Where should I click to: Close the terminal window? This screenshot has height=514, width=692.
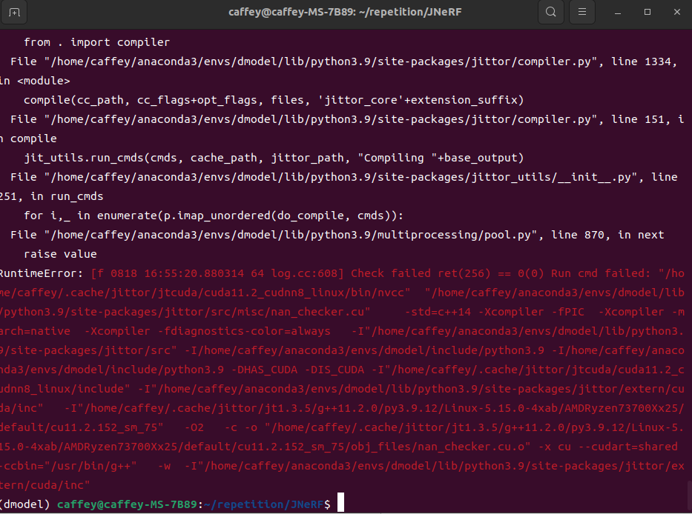point(677,12)
